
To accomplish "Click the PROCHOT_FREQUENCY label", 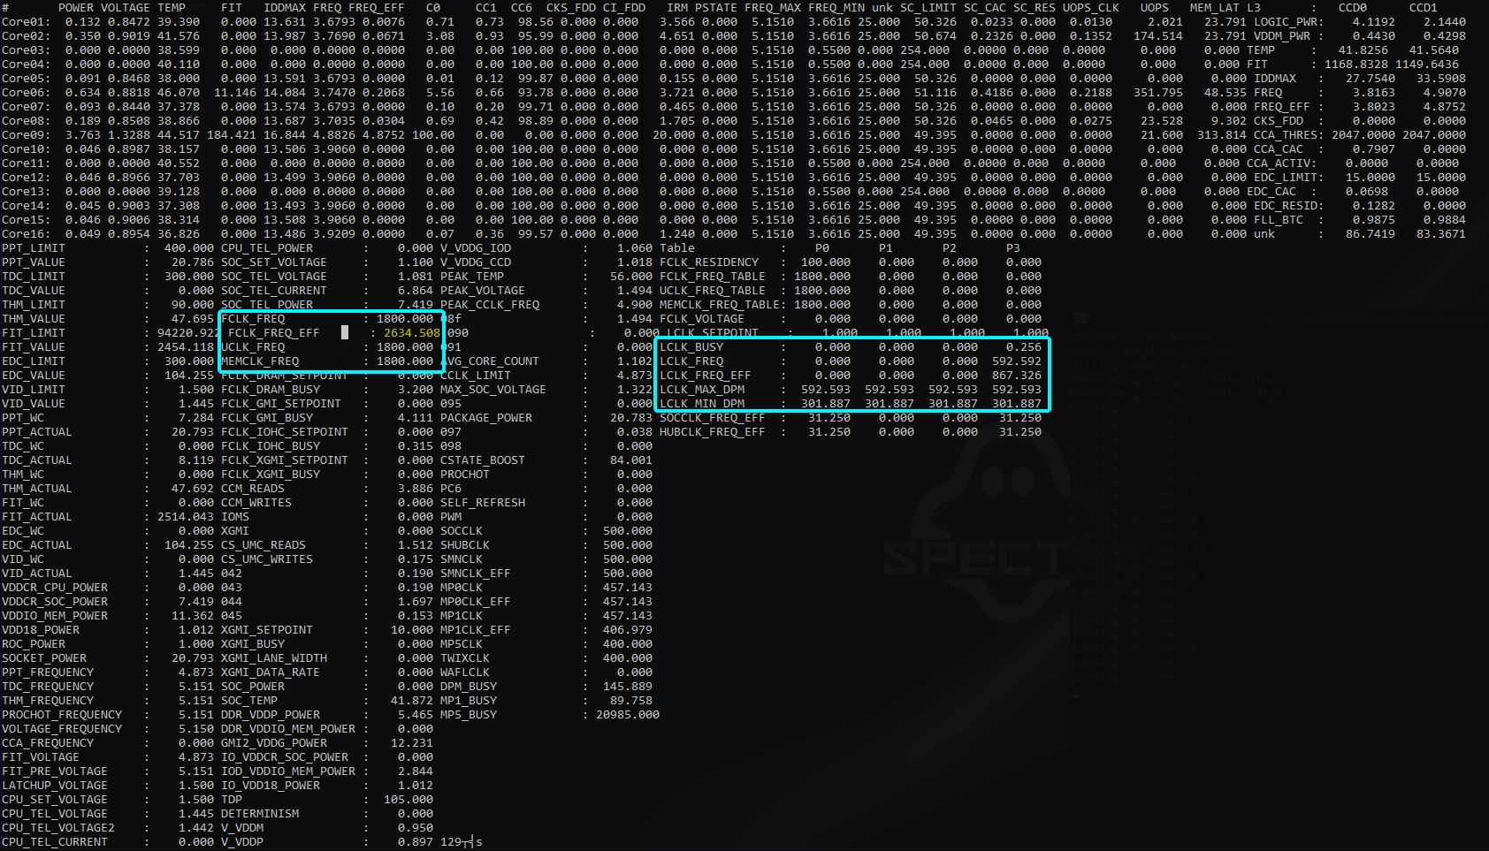I will pos(62,715).
